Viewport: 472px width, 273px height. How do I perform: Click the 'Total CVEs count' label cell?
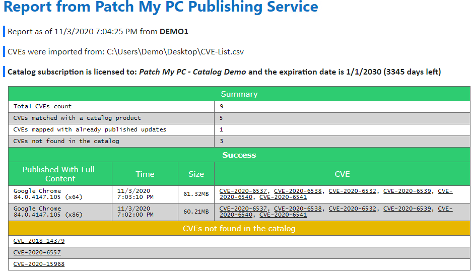click(x=111, y=107)
